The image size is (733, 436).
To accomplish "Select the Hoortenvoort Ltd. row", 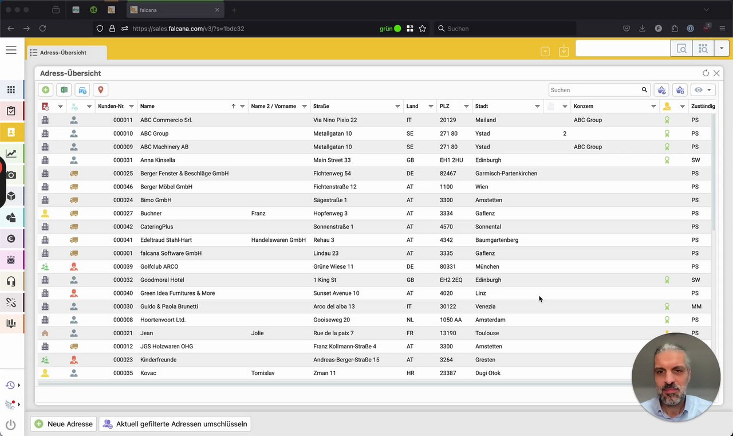I will click(x=375, y=320).
